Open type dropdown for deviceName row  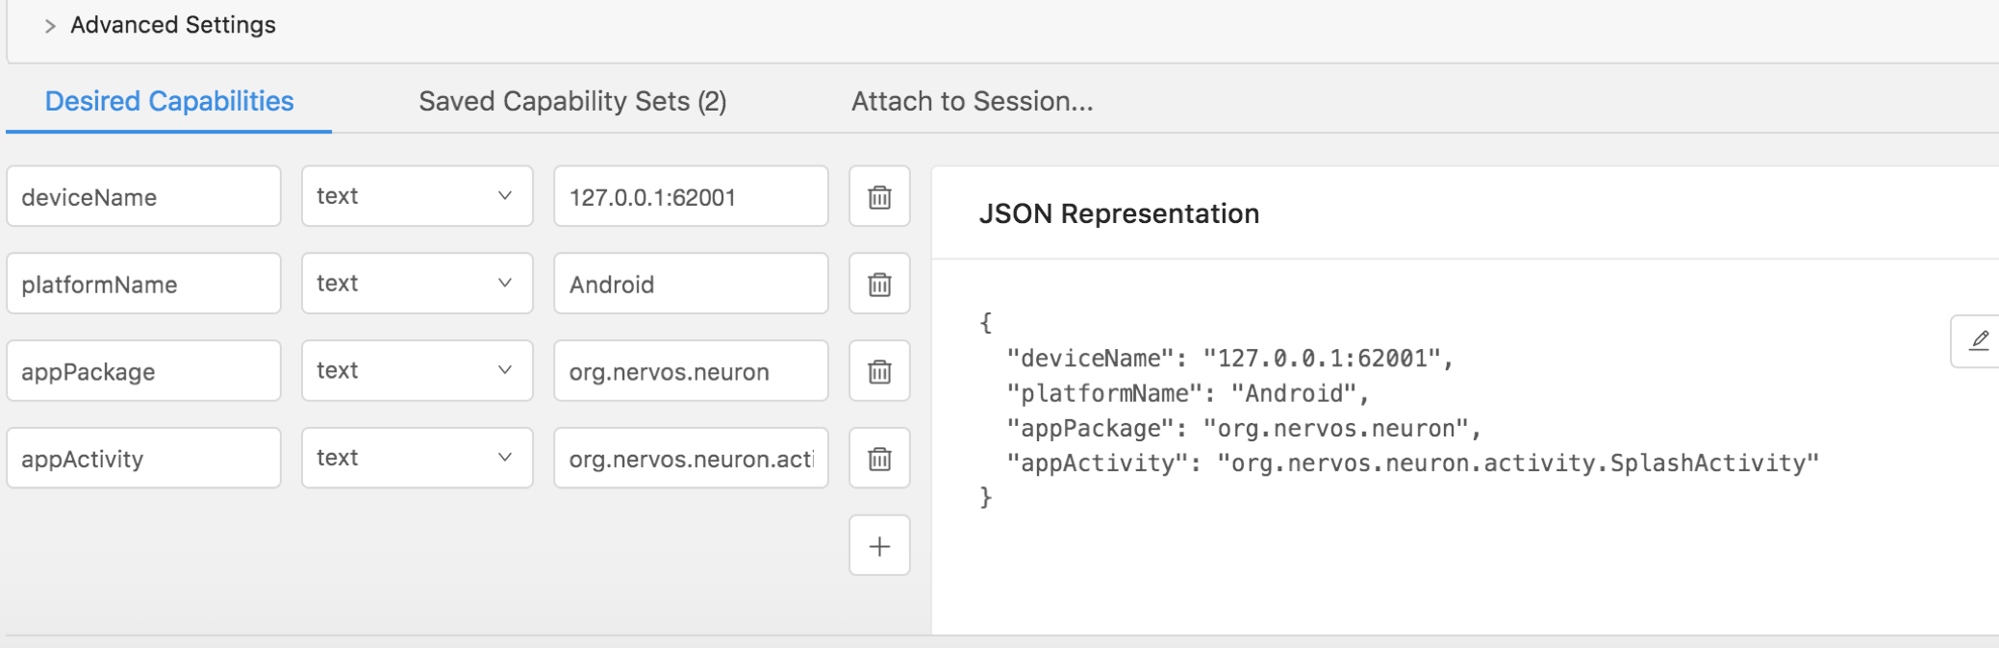point(417,196)
